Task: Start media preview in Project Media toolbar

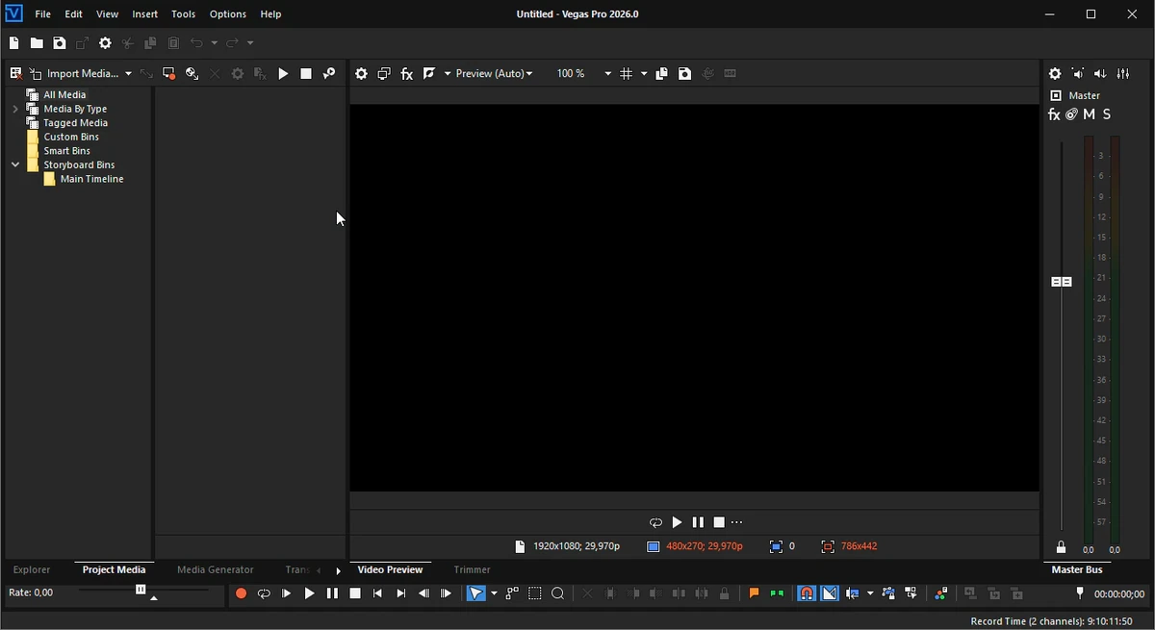Action: click(x=284, y=74)
